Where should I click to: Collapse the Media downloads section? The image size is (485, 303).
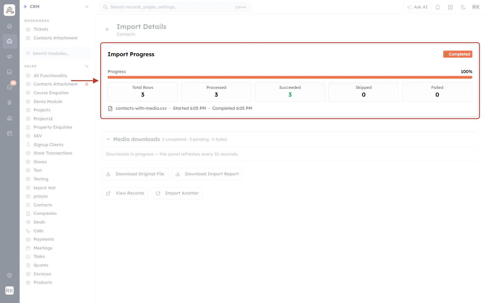coord(108,139)
